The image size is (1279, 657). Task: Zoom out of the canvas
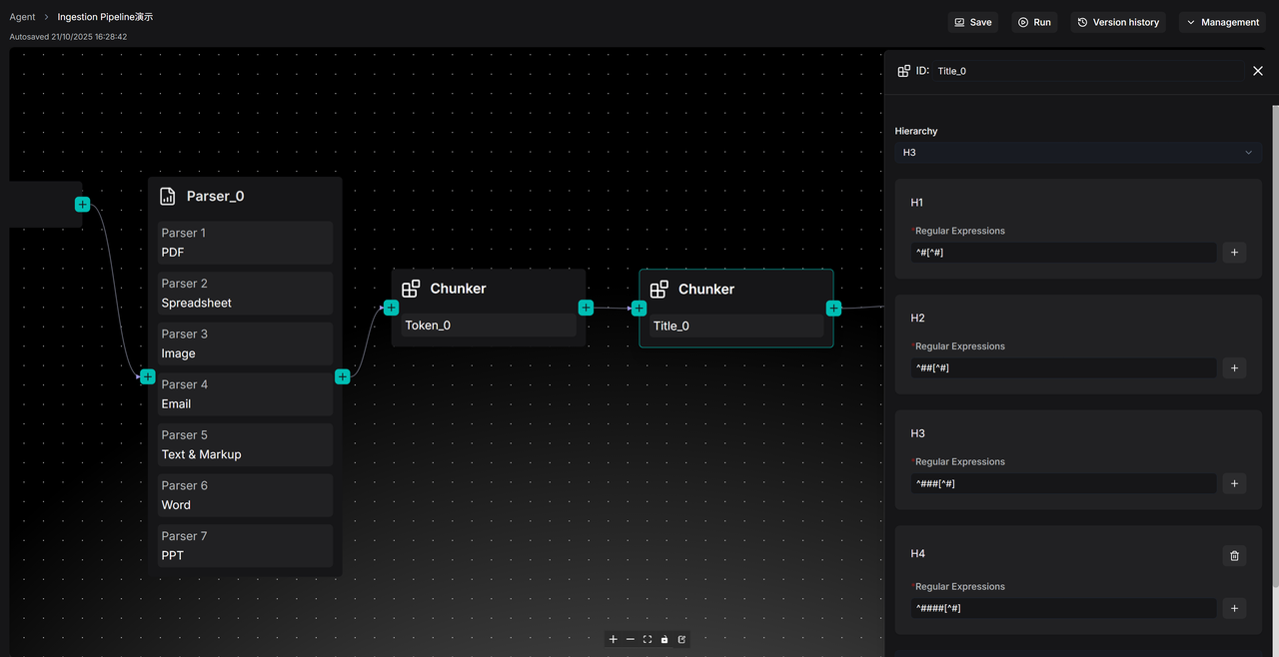click(x=631, y=639)
